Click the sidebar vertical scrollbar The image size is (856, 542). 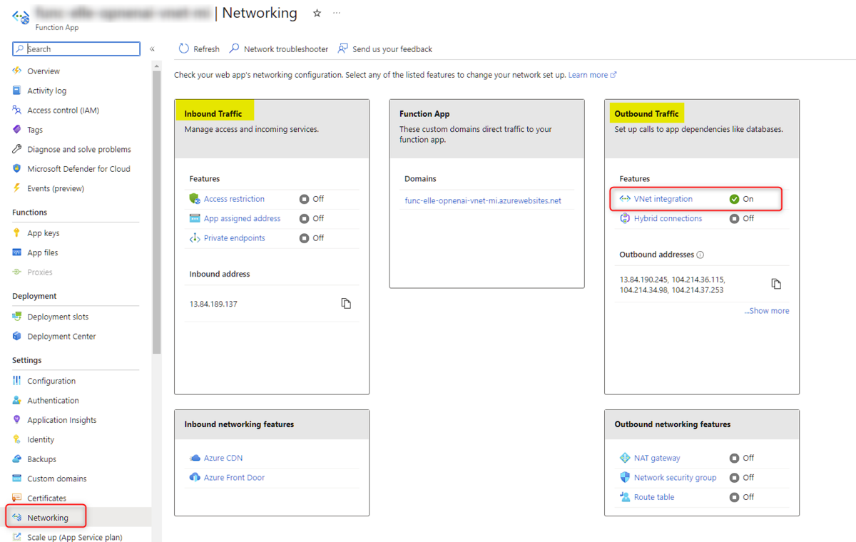click(157, 212)
